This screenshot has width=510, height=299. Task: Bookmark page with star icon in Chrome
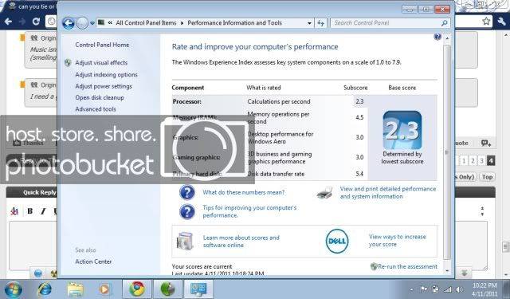pyautogui.click(x=486, y=22)
